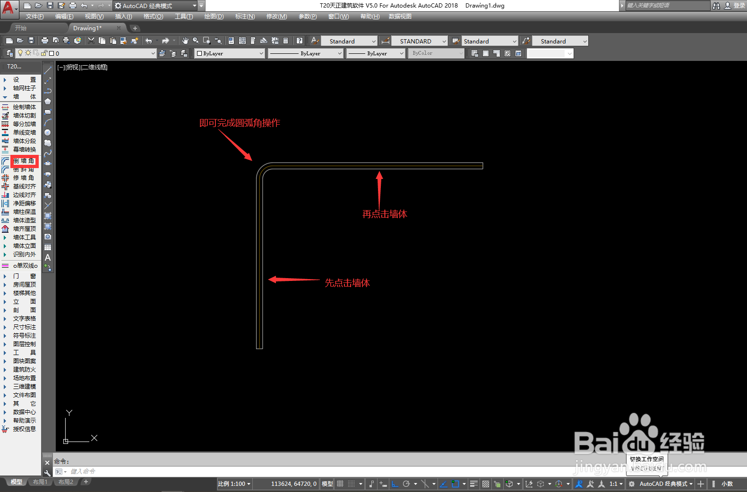Select the Multiline Text A tool
747x492 pixels.
point(48,258)
